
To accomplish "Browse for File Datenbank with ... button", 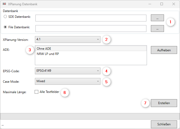I will 157,29.
